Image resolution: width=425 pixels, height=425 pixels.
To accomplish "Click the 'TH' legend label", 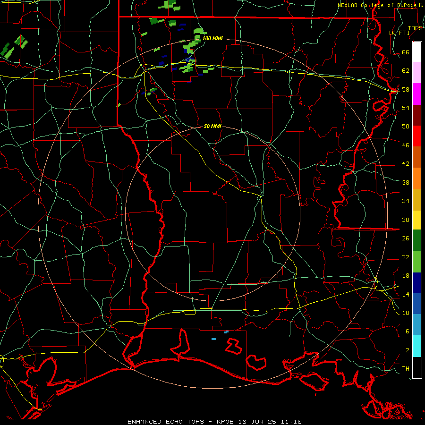I will click(x=406, y=369).
